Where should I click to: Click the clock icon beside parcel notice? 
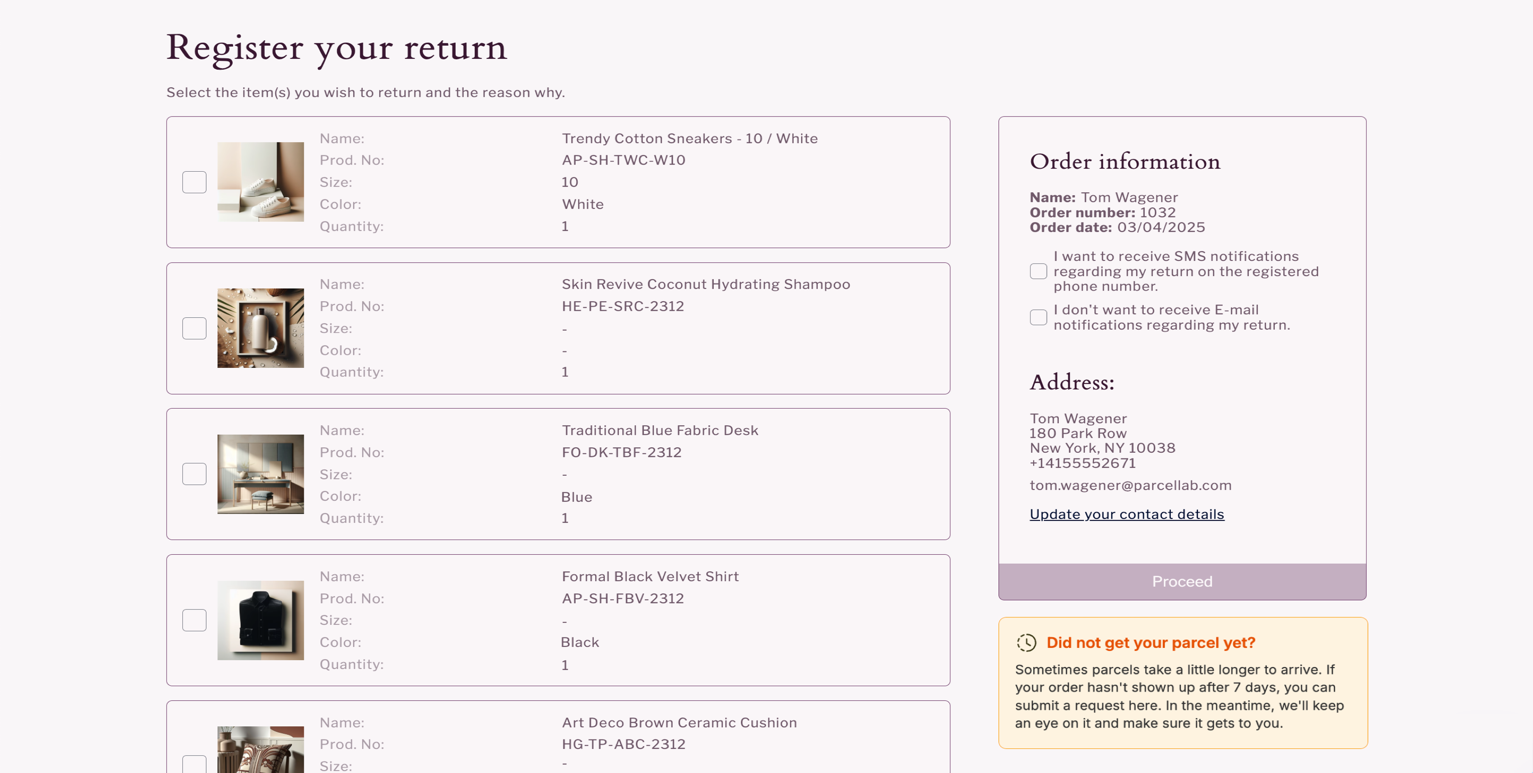[1026, 642]
